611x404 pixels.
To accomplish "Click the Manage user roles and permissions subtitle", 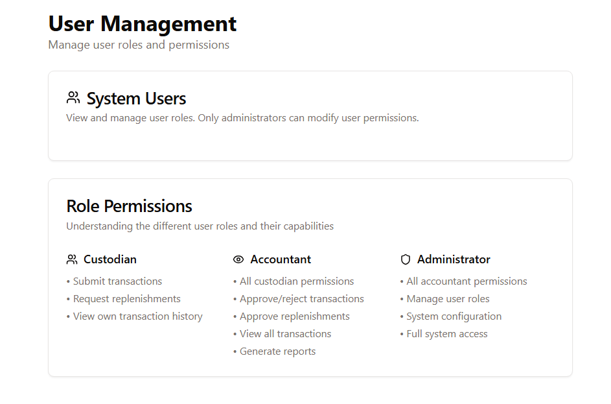I will coord(139,45).
